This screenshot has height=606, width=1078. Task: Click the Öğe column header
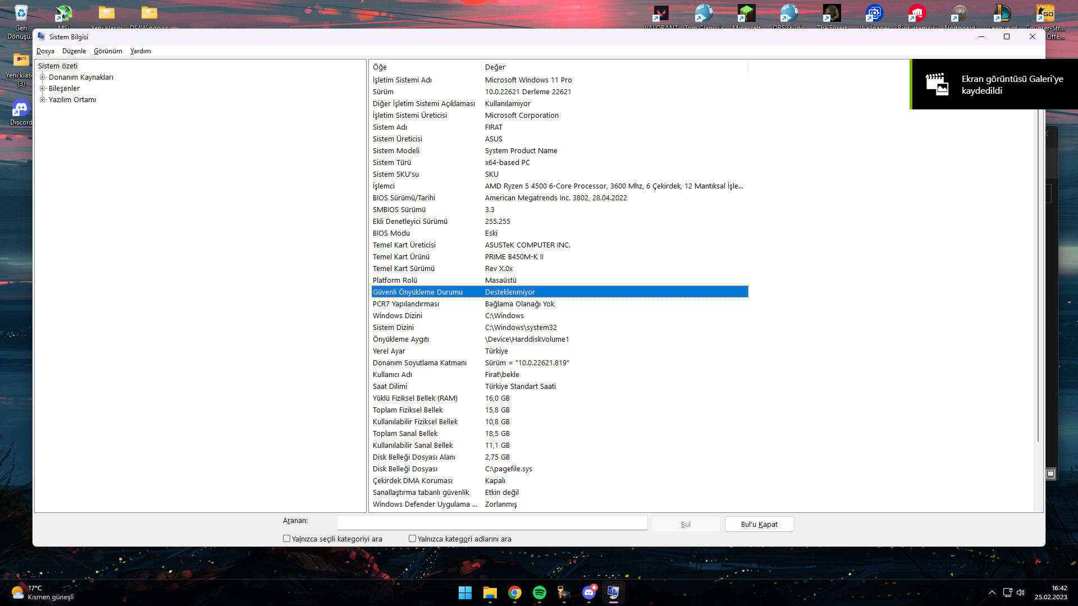(x=425, y=67)
